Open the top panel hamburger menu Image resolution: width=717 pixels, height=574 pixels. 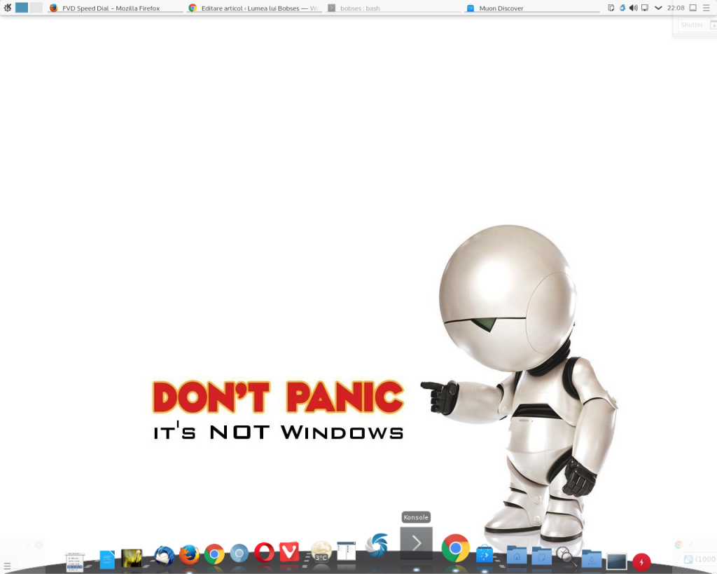(x=706, y=8)
